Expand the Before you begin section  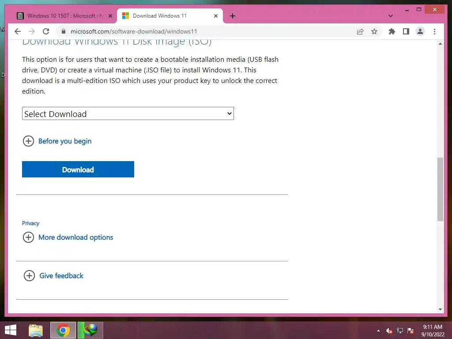click(65, 141)
